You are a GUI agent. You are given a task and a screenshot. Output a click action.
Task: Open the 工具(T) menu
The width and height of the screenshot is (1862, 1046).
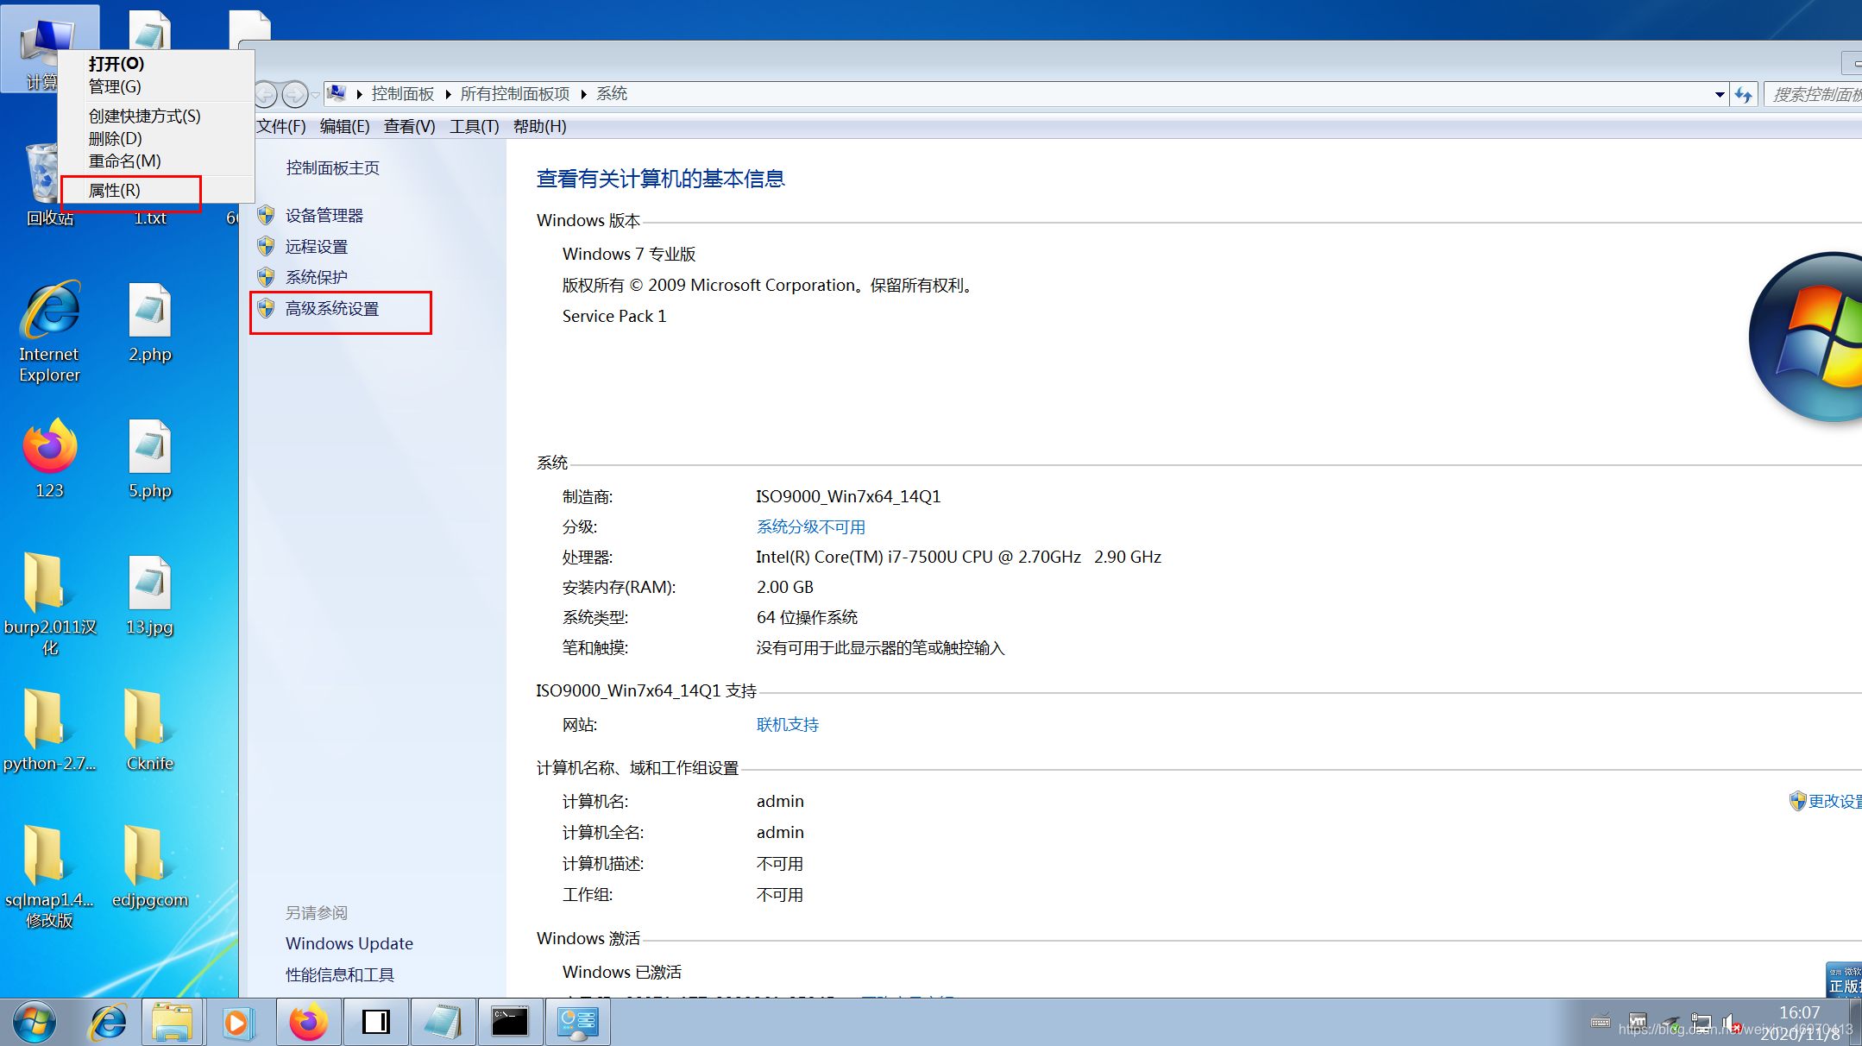[474, 127]
